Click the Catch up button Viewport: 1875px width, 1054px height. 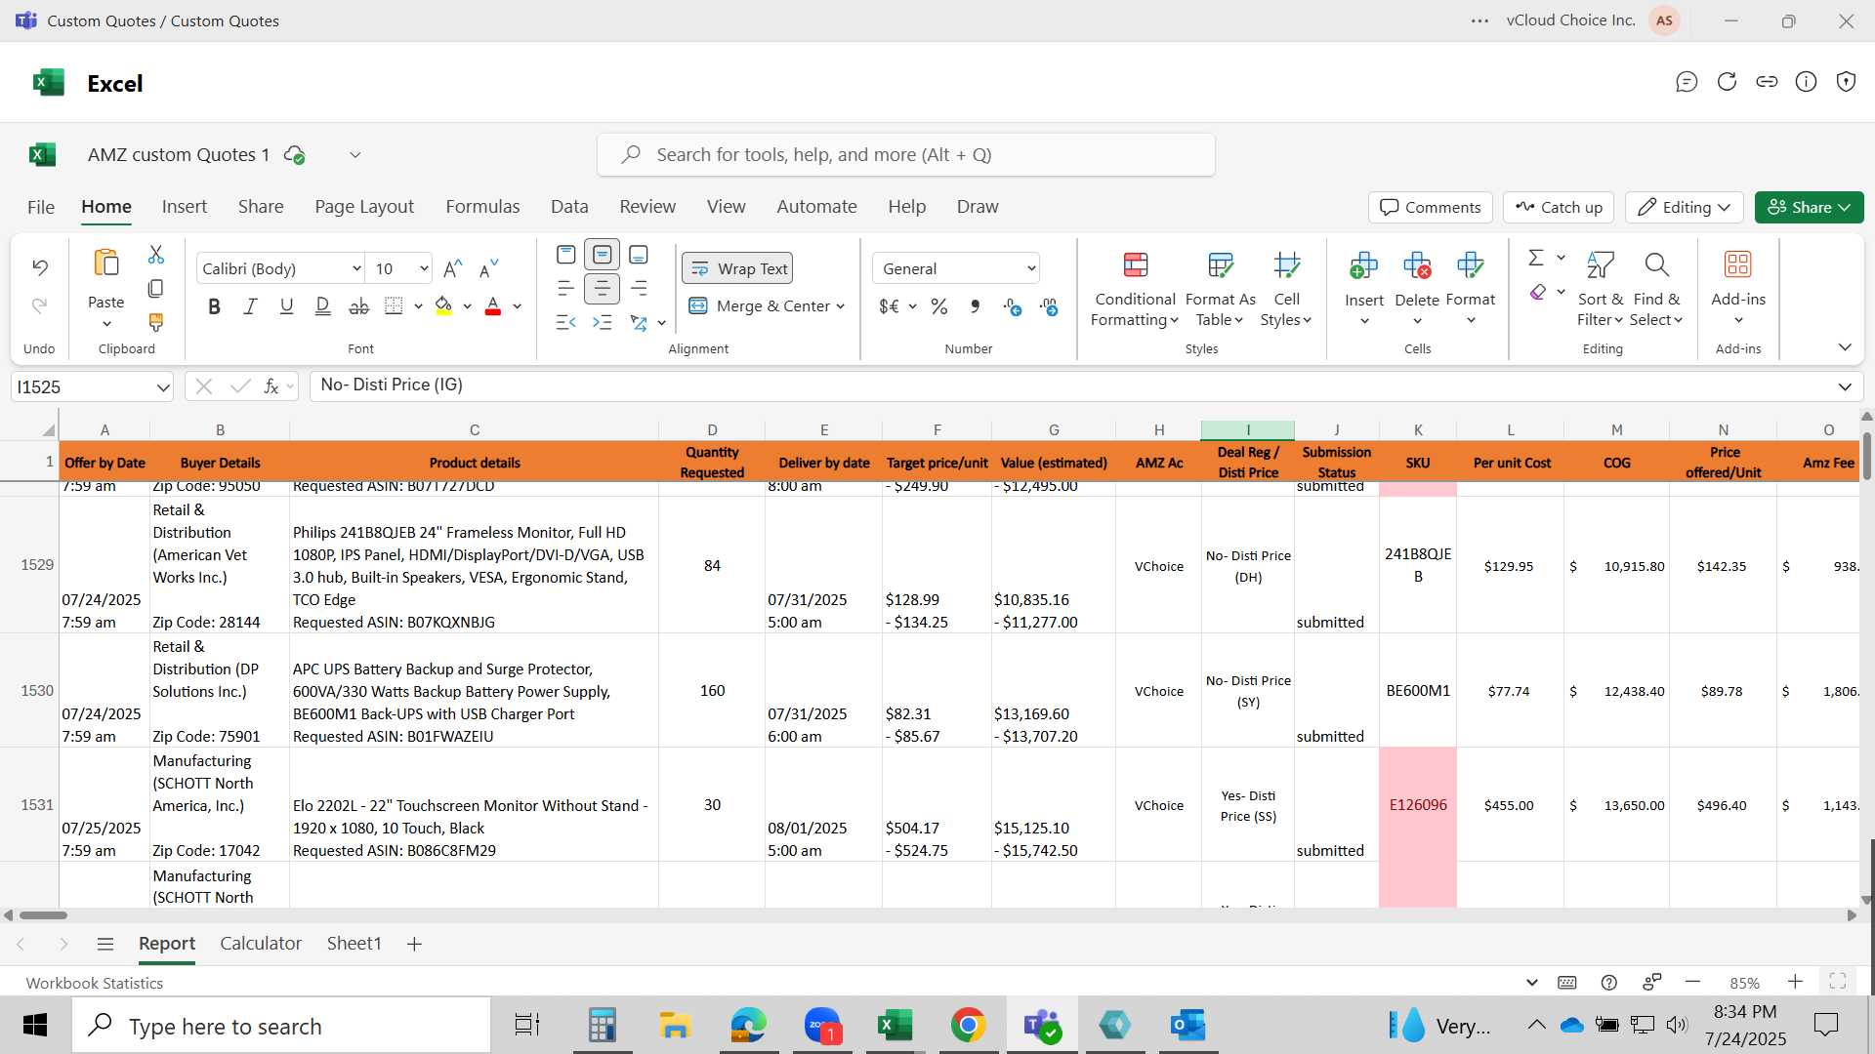click(x=1560, y=207)
